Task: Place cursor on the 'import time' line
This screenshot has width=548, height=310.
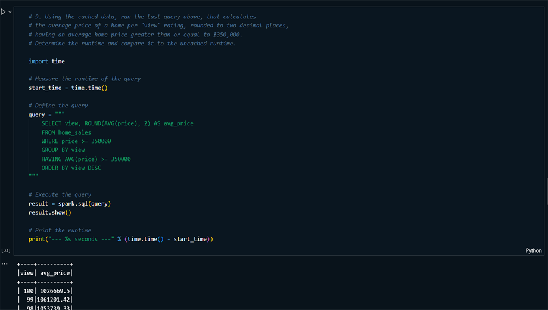Action: click(x=46, y=61)
